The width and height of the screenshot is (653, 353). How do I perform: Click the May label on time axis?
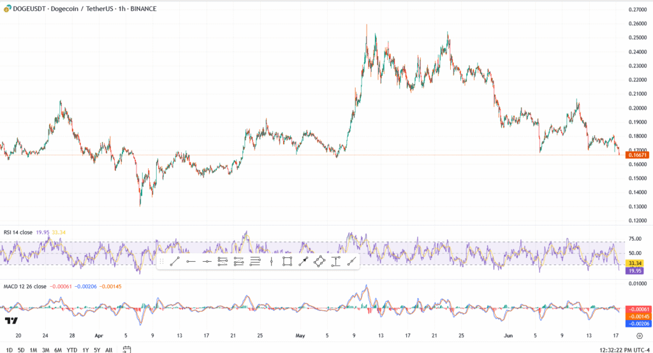pyautogui.click(x=300, y=336)
